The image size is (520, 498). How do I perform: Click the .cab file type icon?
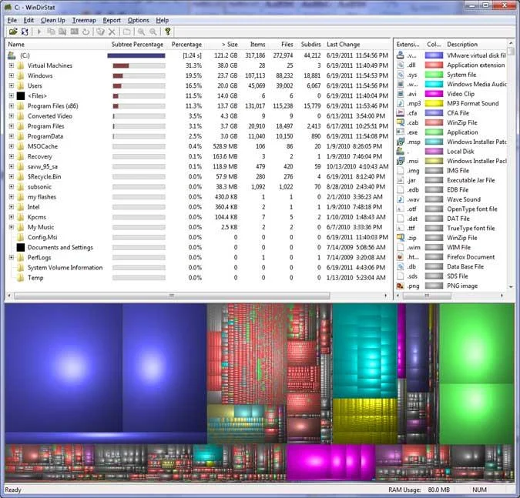tap(401, 122)
